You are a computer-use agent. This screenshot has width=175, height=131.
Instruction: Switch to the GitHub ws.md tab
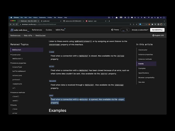pos(74,21)
